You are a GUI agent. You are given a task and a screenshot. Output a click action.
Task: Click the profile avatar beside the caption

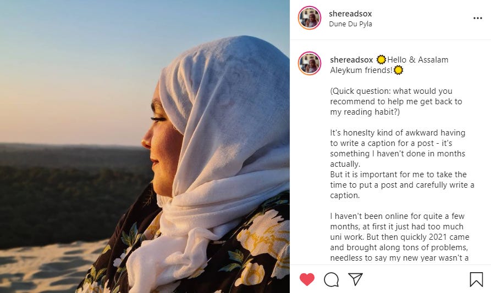click(310, 64)
